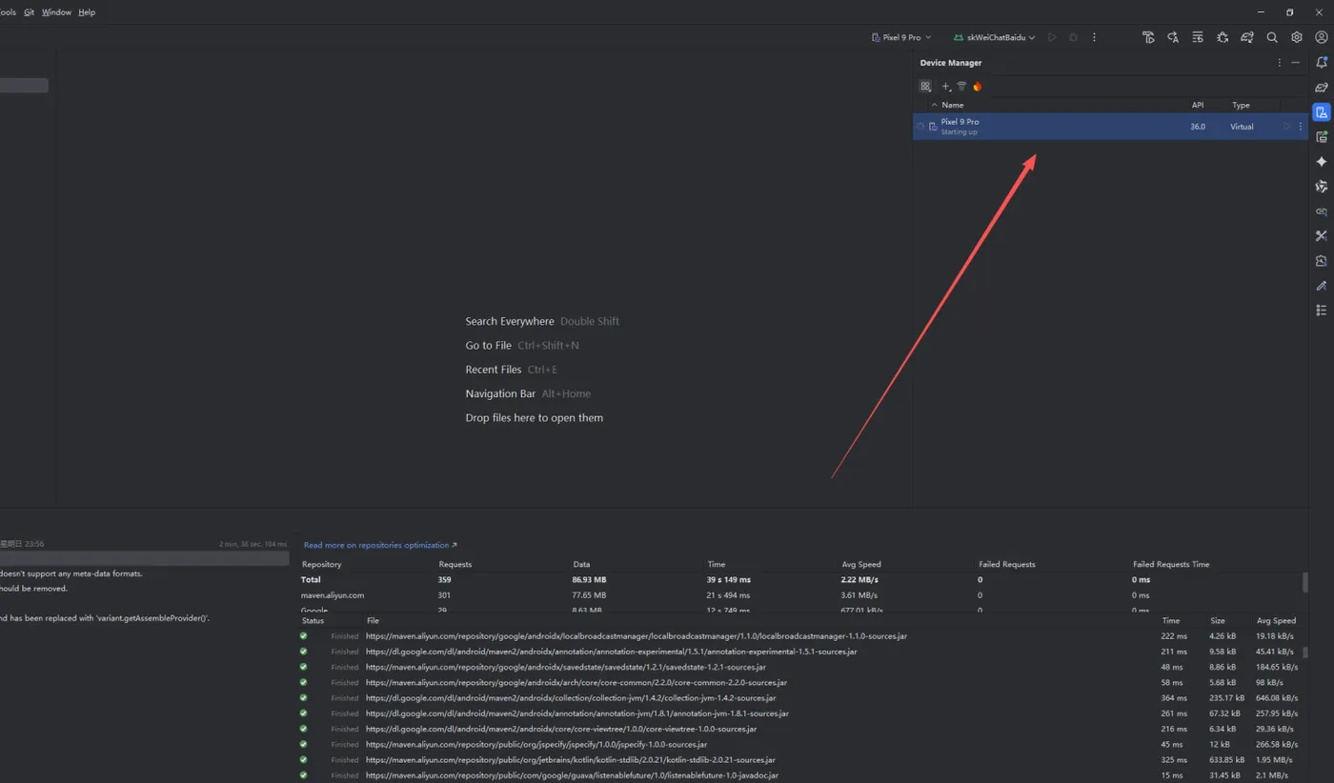Click the Debug app bug button
The height and width of the screenshot is (783, 1334).
pyautogui.click(x=1073, y=37)
